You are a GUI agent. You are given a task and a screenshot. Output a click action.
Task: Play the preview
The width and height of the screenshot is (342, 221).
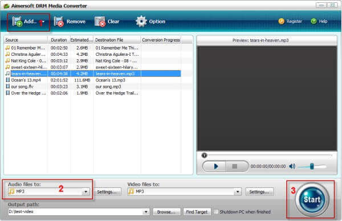(215, 166)
